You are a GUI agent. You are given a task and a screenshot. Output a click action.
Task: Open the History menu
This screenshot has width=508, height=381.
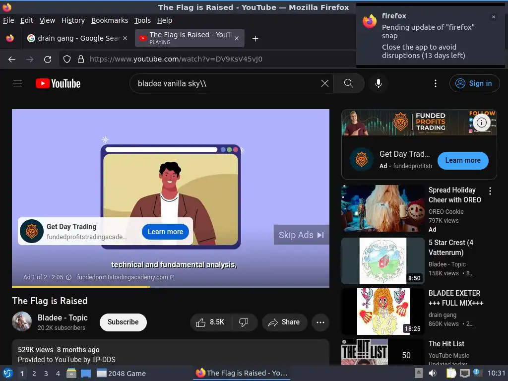(x=73, y=20)
